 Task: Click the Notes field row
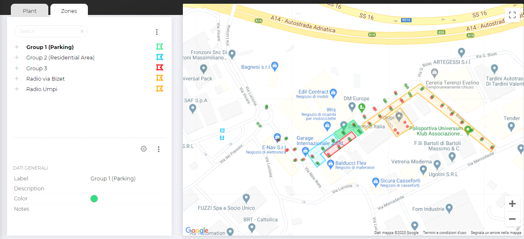tap(90, 209)
